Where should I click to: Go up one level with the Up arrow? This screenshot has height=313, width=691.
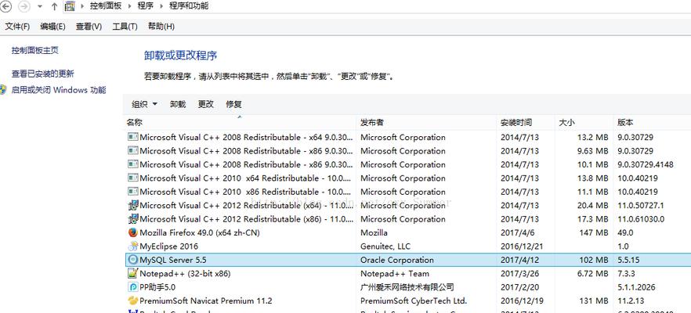pyautogui.click(x=54, y=6)
